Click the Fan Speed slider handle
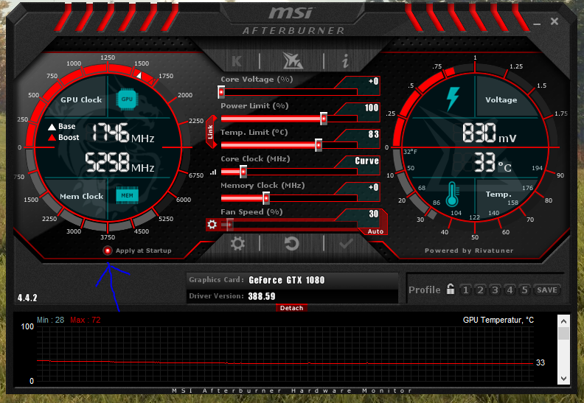The image size is (584, 403). tap(230, 225)
